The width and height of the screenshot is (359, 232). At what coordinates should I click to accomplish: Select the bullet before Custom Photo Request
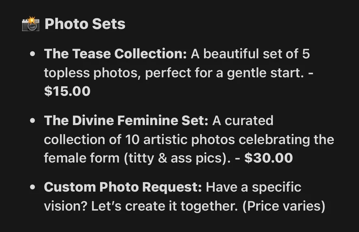point(33,188)
